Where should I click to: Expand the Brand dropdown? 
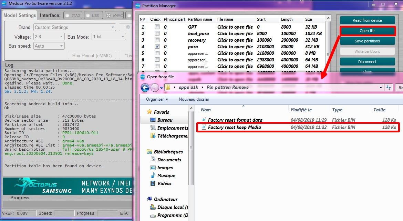[75, 27]
